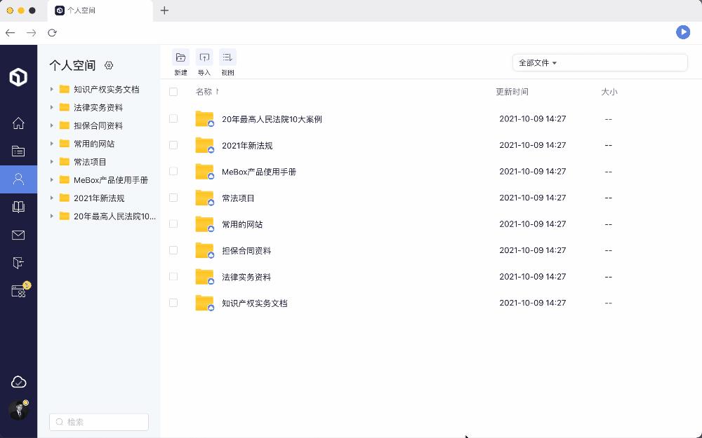Select the personal space person icon

[x=18, y=179]
